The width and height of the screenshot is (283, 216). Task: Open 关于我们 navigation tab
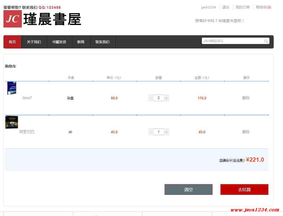[x=34, y=42]
